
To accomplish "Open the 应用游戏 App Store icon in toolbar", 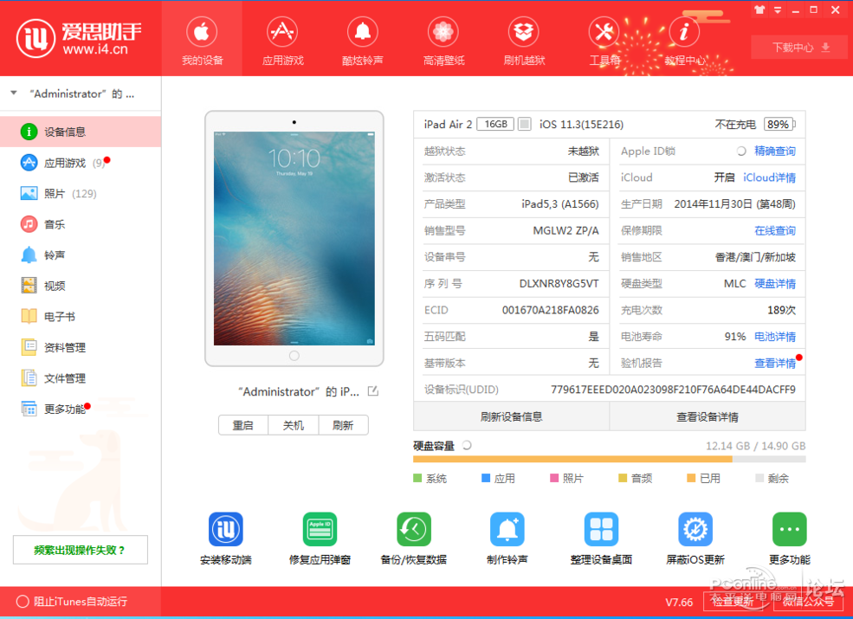I will coord(282,32).
